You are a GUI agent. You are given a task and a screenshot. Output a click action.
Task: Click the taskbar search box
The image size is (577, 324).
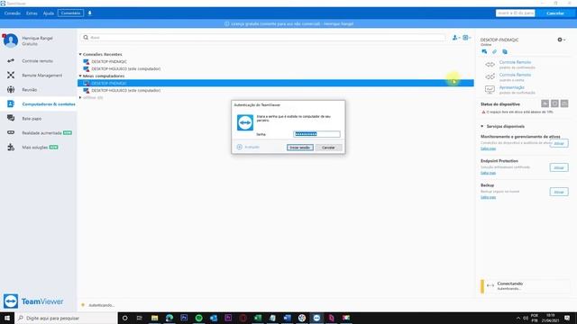tap(66, 318)
